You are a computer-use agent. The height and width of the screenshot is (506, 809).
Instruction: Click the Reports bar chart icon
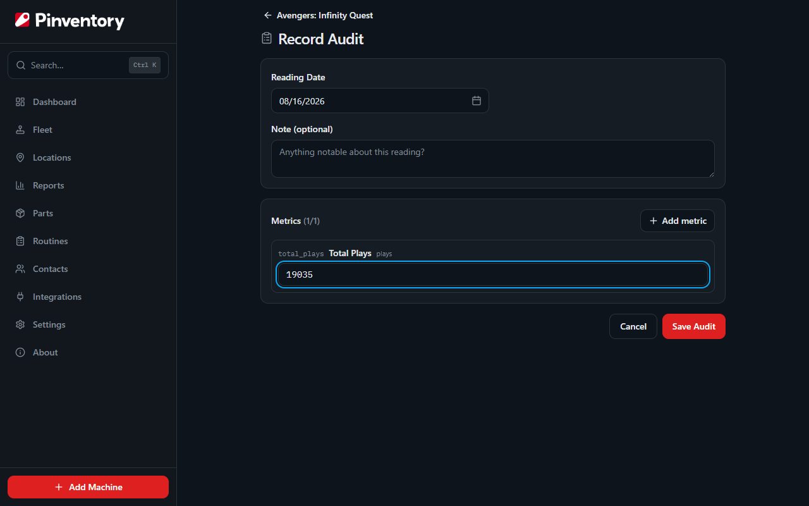(20, 185)
